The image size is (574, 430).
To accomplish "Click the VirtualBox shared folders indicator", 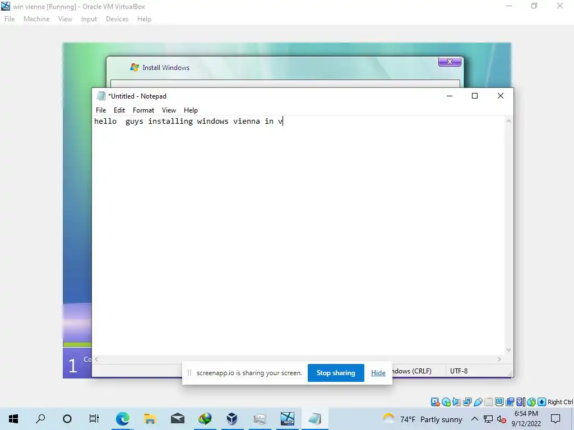I will tap(488, 402).
